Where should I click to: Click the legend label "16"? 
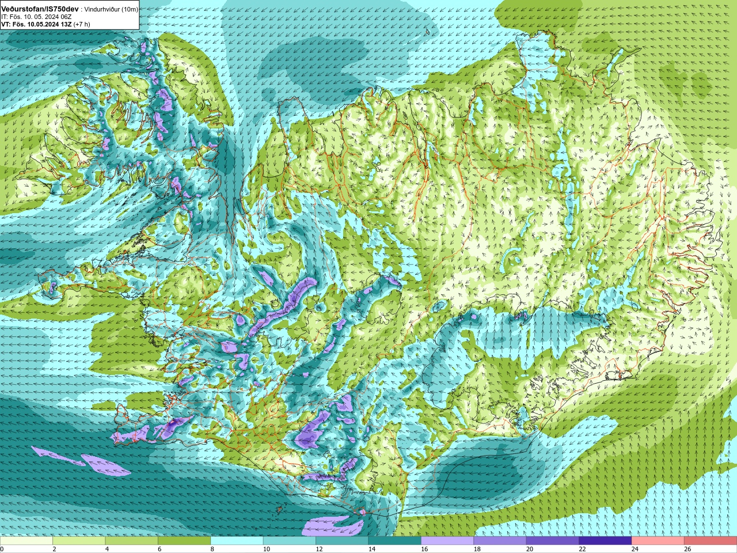(x=424, y=549)
